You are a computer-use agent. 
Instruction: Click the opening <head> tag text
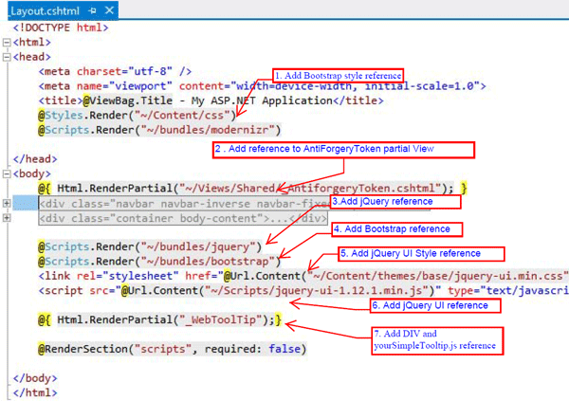click(32, 57)
